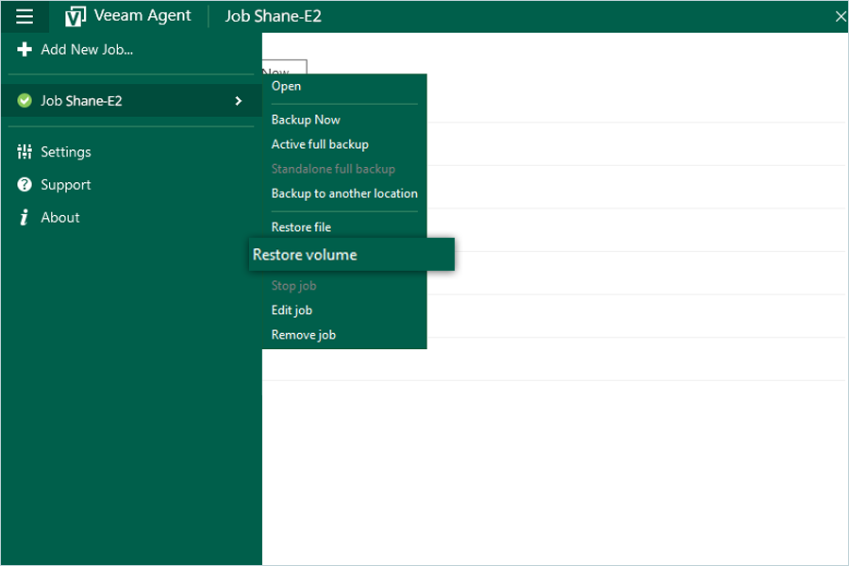Viewport: 849px width, 566px height.
Task: Click the plus icon for Add New Job
Action: pyautogui.click(x=25, y=49)
